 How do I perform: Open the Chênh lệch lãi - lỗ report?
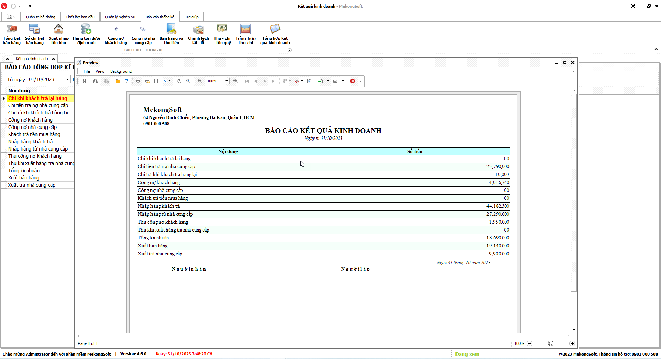[198, 34]
